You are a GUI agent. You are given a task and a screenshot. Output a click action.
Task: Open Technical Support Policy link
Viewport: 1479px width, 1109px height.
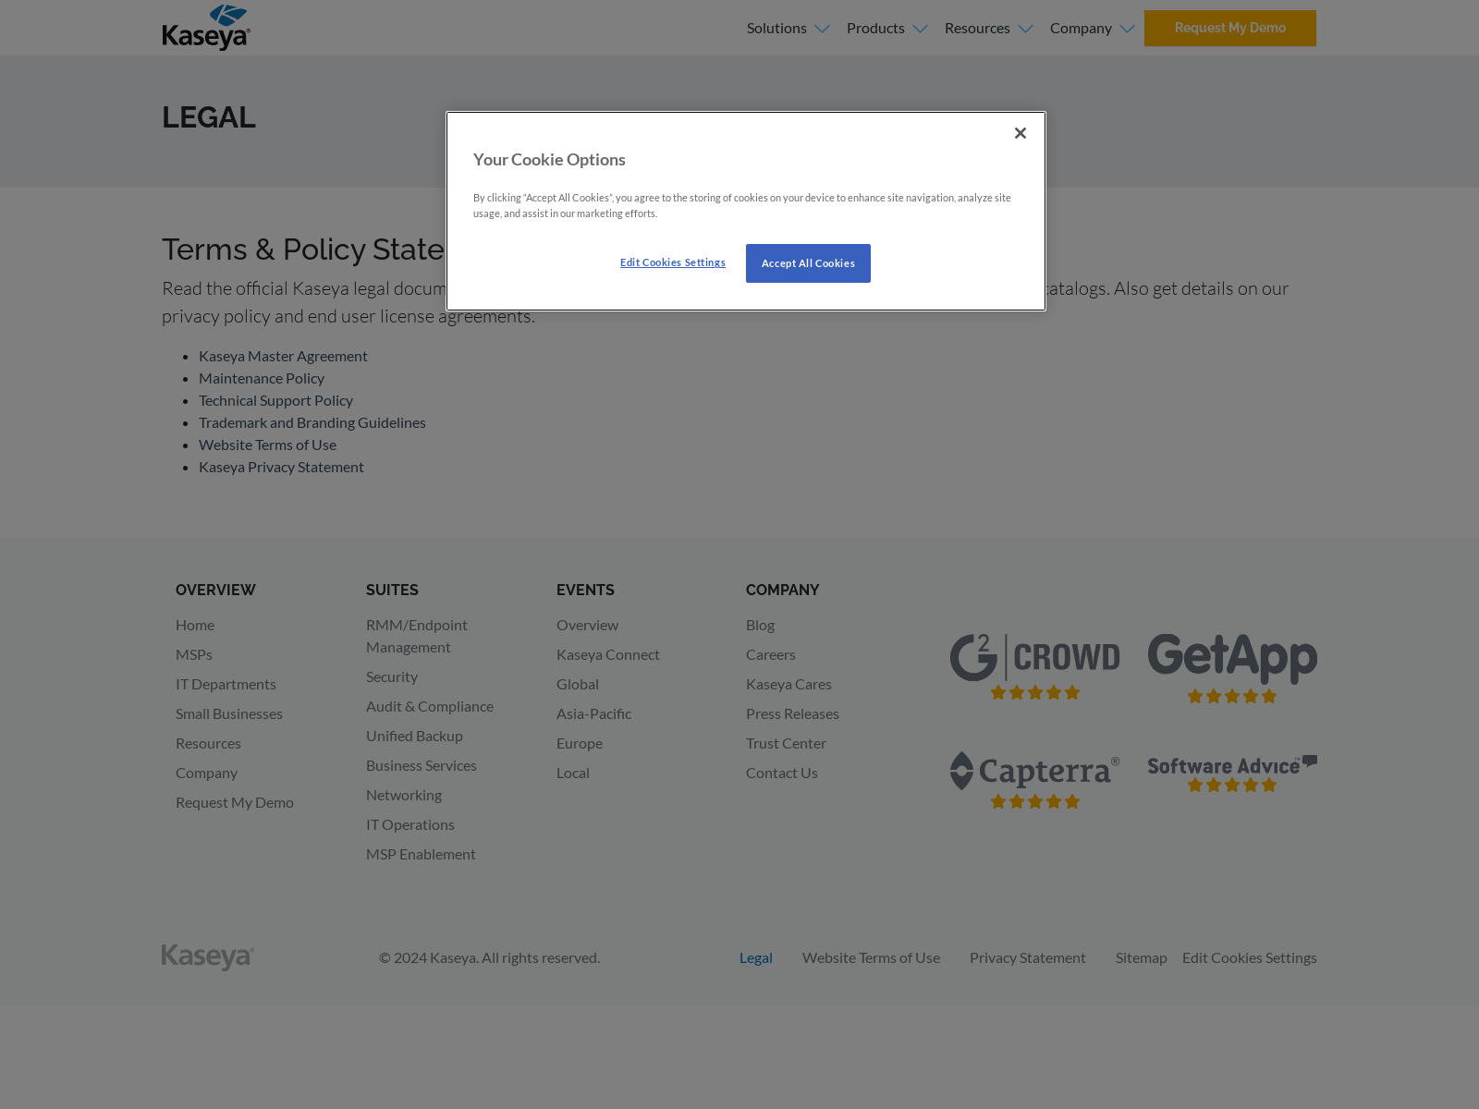pos(275,400)
